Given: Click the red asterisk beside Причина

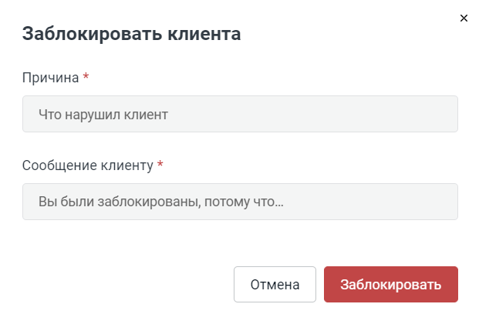Looking at the screenshot, I should 86,78.
